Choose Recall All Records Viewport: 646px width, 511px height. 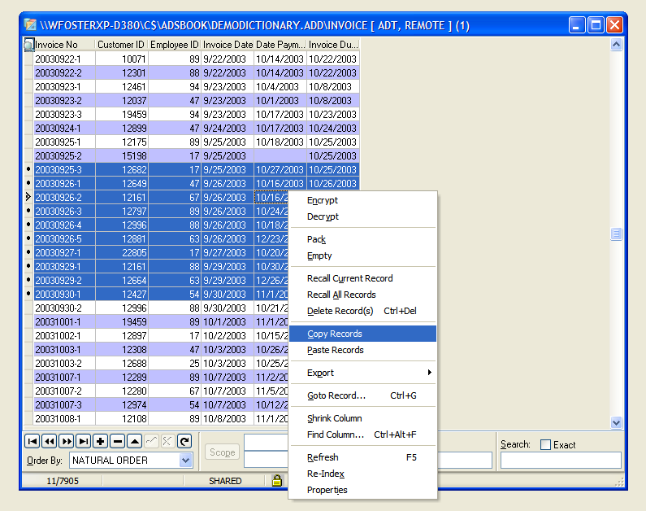(363, 295)
